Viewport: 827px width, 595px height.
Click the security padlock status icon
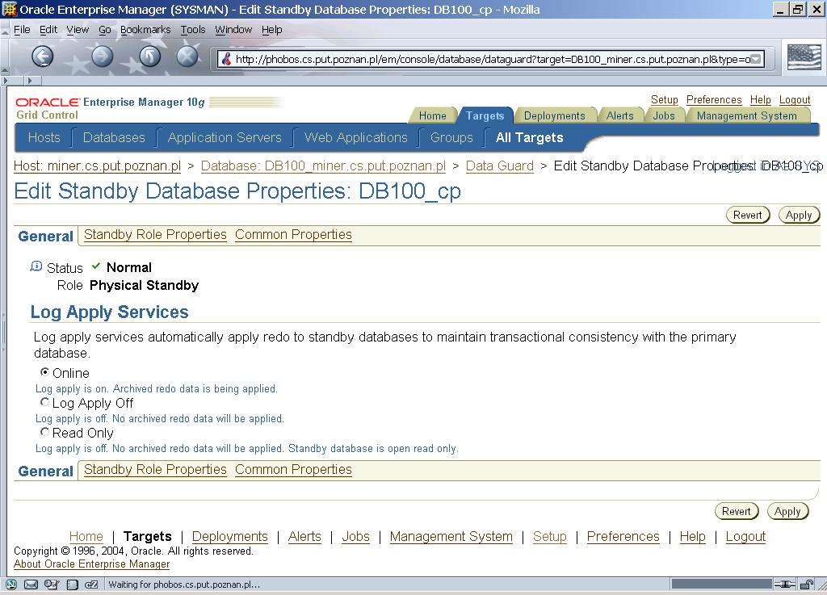807,584
